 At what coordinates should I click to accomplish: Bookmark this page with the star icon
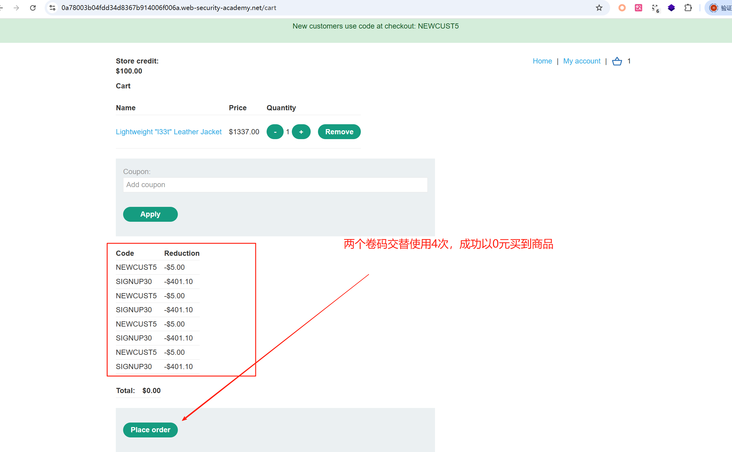pyautogui.click(x=599, y=8)
